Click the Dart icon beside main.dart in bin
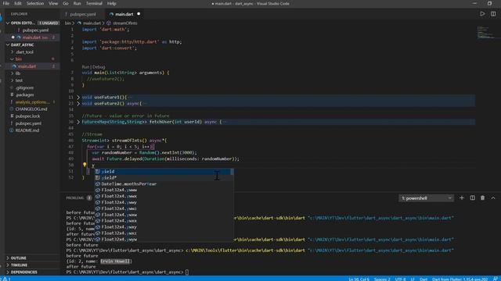Screen dimensions: 501x281 coord(14,66)
